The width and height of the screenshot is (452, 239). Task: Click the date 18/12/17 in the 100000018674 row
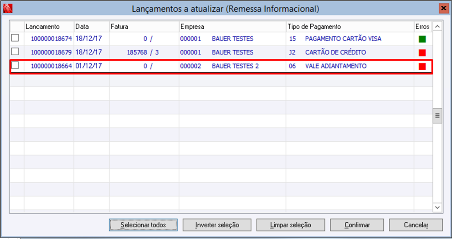tap(89, 38)
